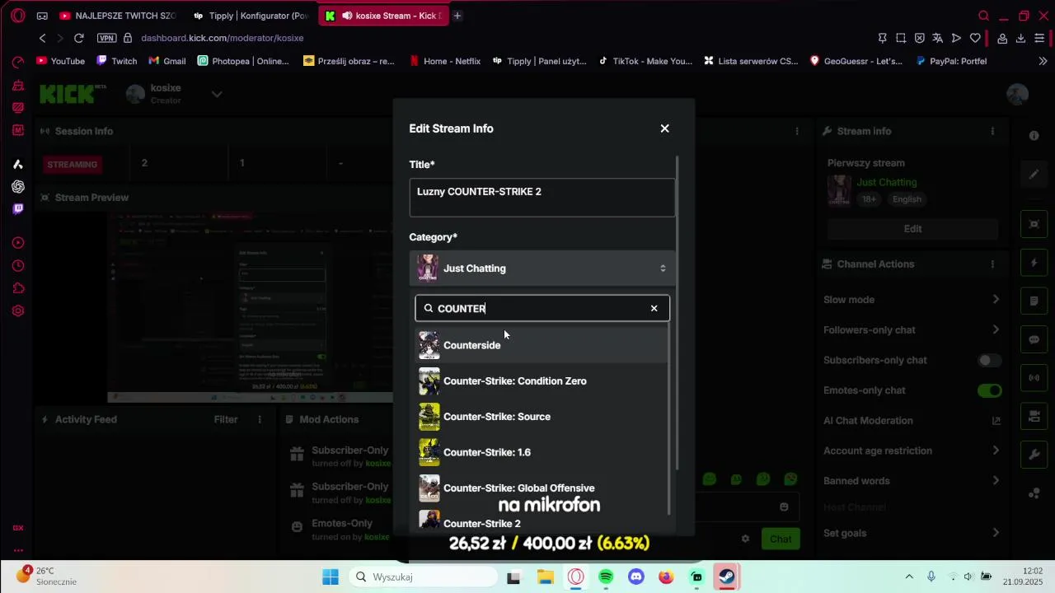
Task: Open Spotify from the taskbar
Action: coord(606,577)
